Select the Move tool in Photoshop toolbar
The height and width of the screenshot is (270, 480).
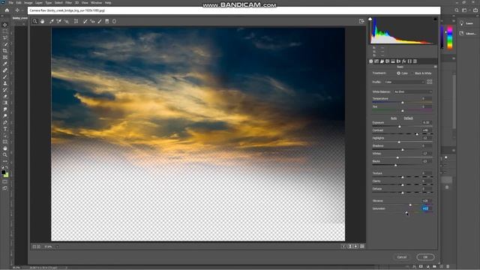point(5,25)
